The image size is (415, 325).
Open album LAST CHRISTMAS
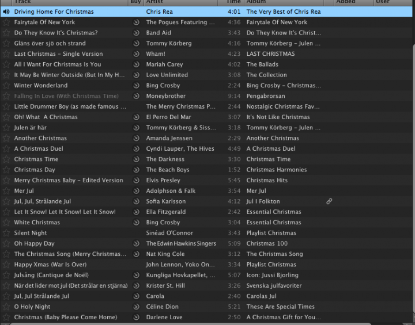click(270, 54)
